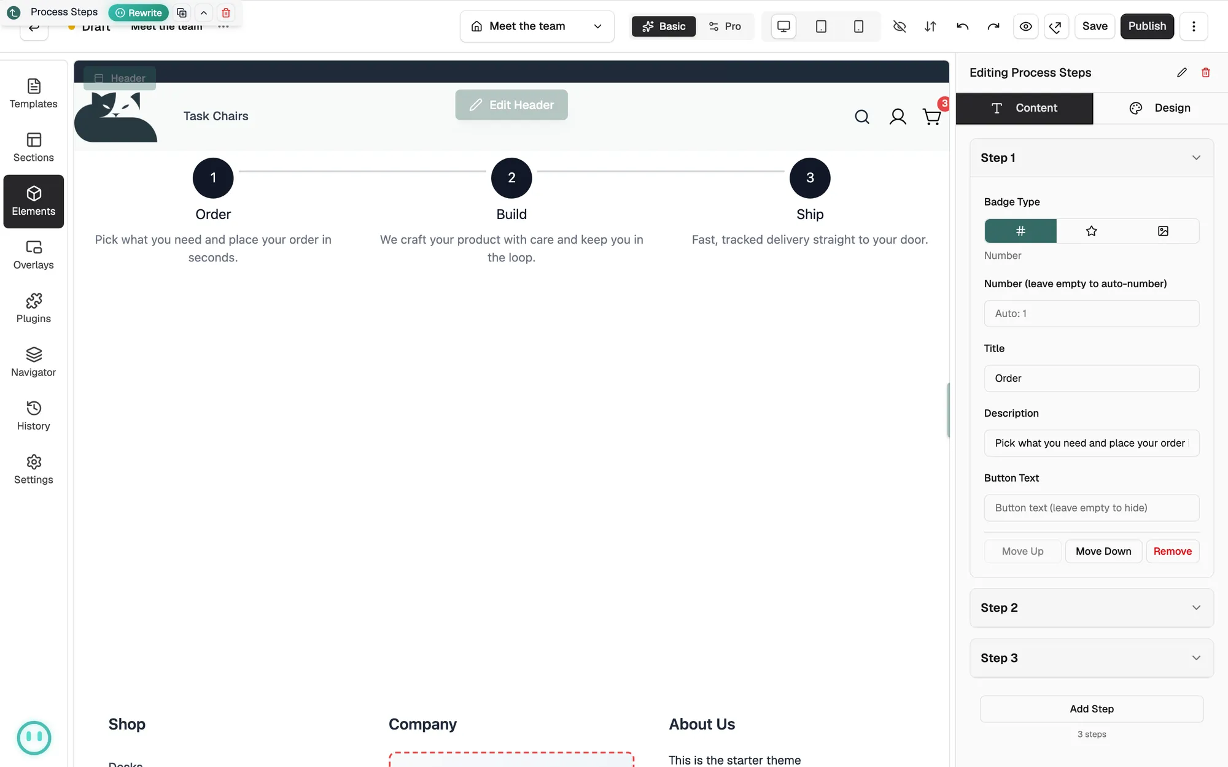1228x767 pixels.
Task: Open the chatbot assistant bubble
Action: click(34, 738)
